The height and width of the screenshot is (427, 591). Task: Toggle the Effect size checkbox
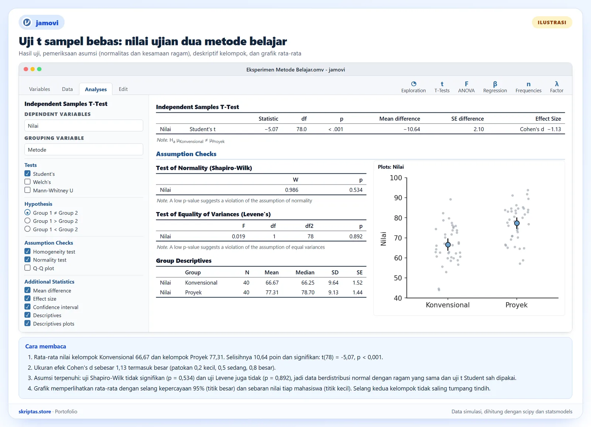click(27, 298)
